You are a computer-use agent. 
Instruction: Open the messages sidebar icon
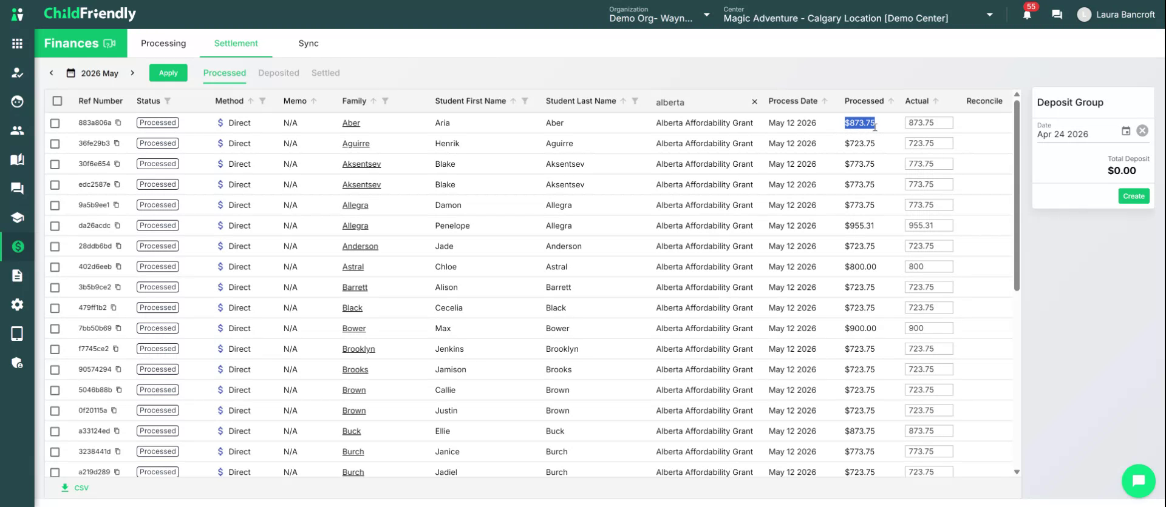[x=17, y=189]
